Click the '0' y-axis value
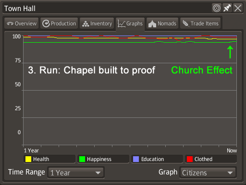Viewport: 246px width, 185px height. pyautogui.click(x=19, y=132)
